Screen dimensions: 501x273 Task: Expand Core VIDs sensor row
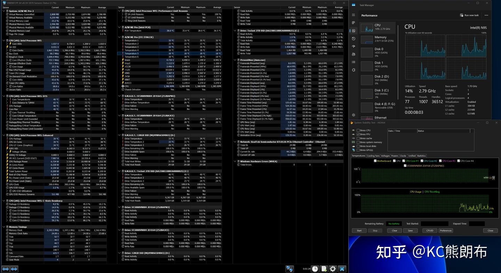pyautogui.click(x=7, y=44)
